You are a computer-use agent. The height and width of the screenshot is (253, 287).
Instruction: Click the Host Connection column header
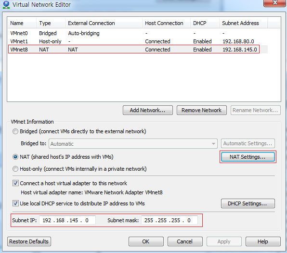(x=167, y=23)
